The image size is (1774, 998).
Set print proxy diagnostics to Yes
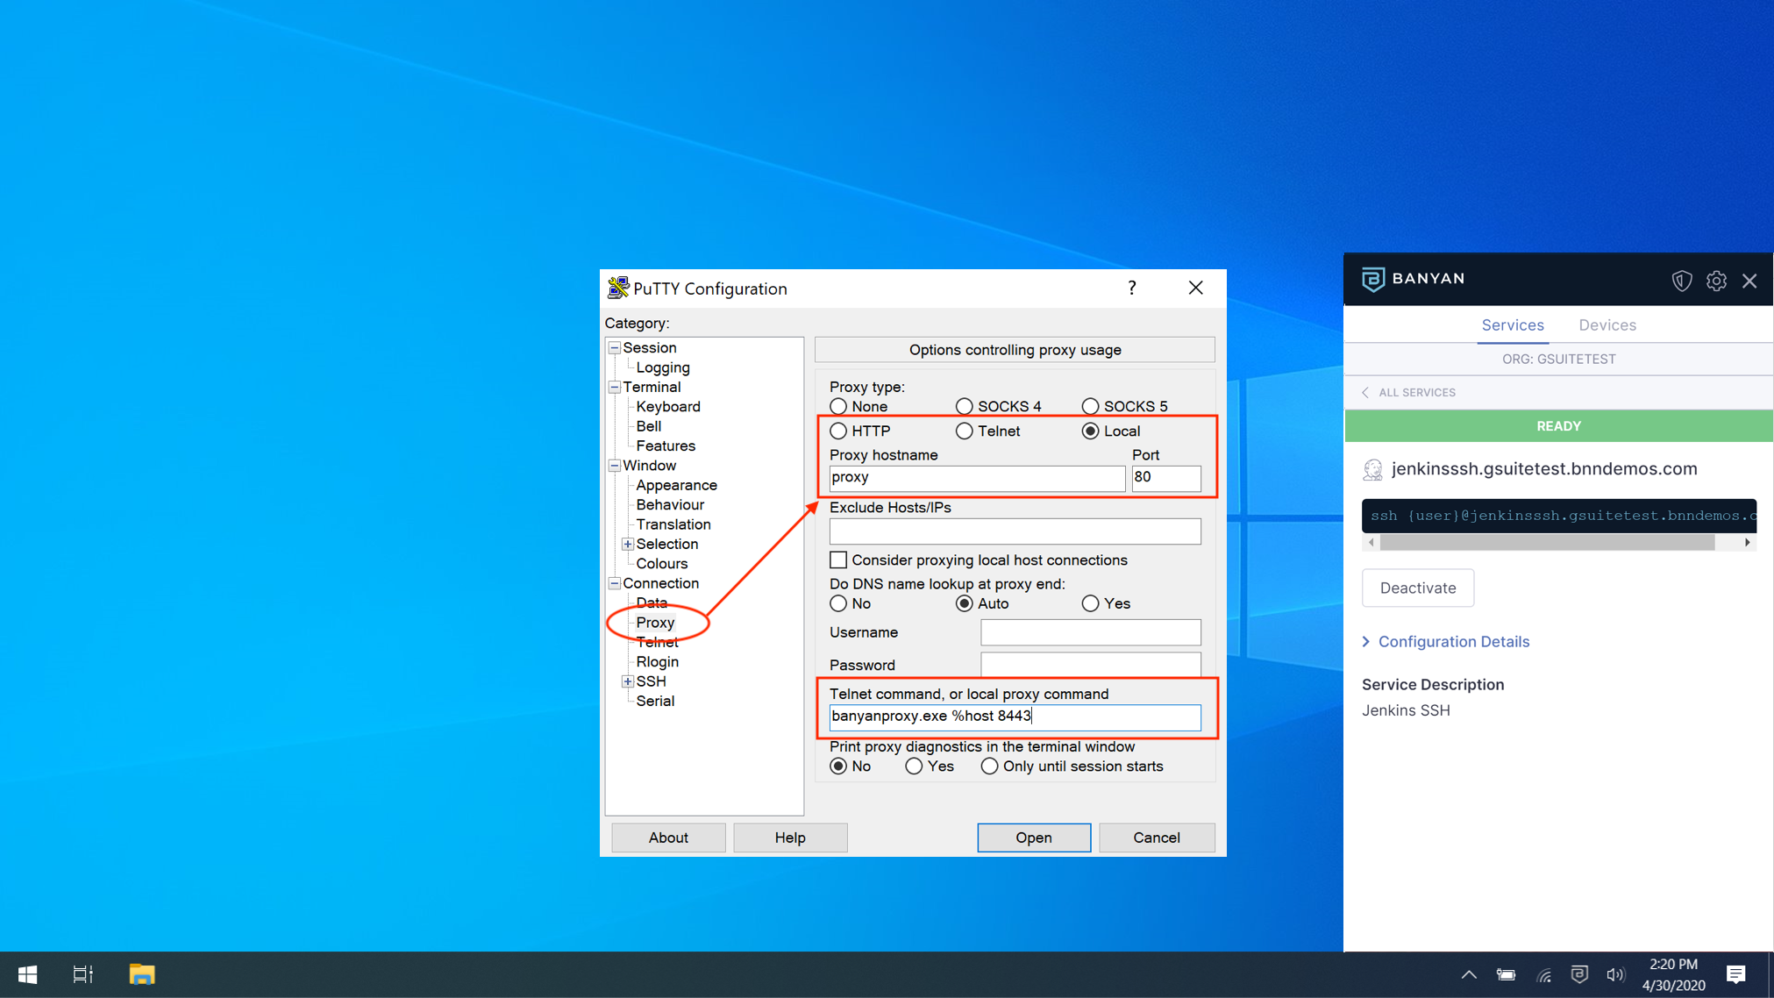(x=914, y=766)
